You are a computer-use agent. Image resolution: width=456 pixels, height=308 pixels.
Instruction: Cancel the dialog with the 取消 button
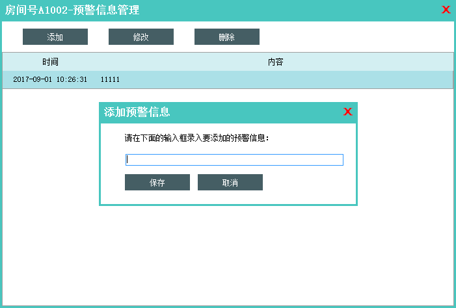point(230,183)
